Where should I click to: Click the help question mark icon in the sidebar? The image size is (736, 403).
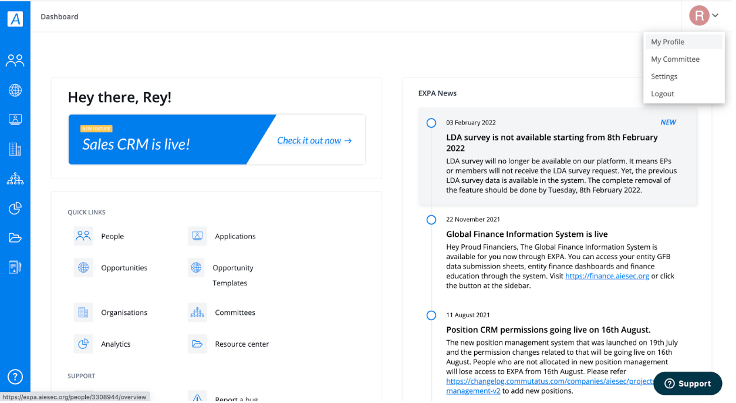(x=15, y=377)
